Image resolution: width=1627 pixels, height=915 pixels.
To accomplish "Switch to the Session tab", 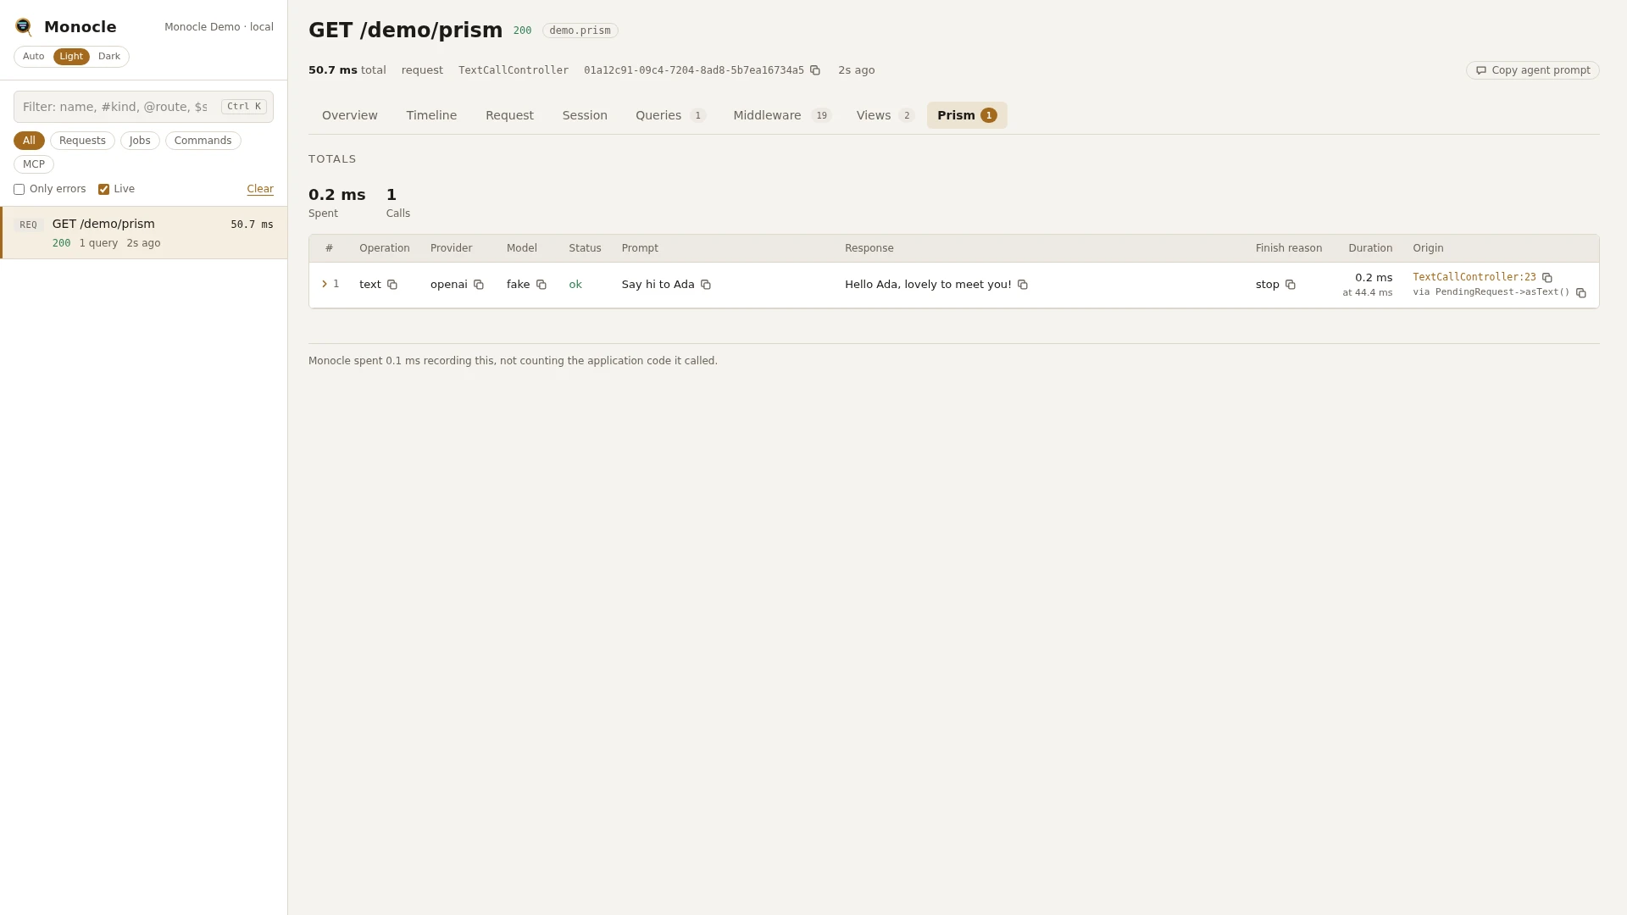I will coord(585,115).
